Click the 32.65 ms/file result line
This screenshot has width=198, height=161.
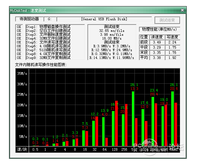(x=112, y=30)
